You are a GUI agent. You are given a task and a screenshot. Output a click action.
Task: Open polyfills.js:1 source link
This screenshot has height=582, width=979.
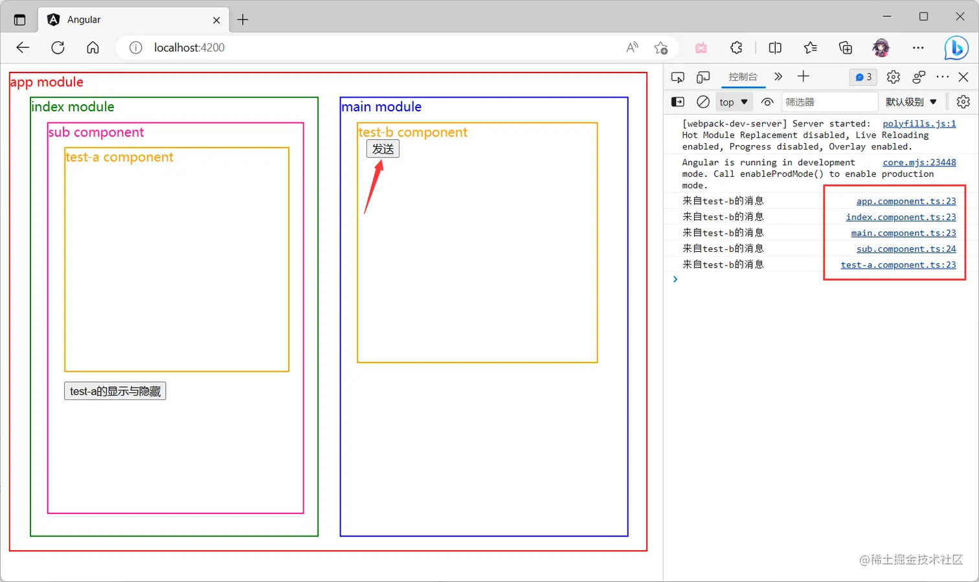pyautogui.click(x=919, y=124)
